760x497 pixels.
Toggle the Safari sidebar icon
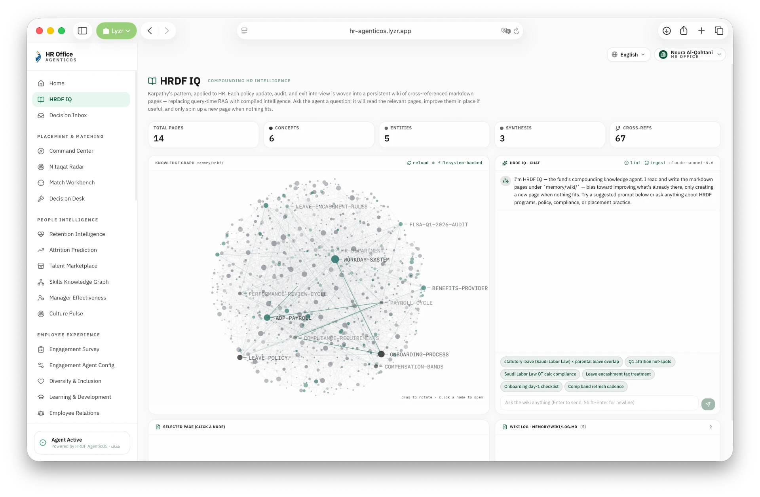[x=82, y=31]
